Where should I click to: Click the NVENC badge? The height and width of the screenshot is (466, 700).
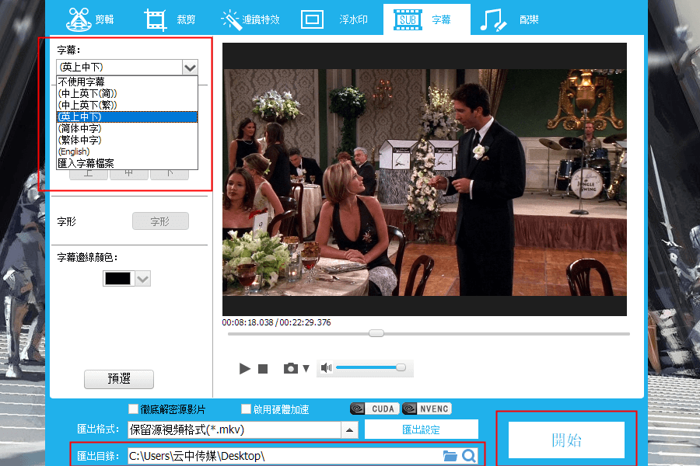[427, 409]
